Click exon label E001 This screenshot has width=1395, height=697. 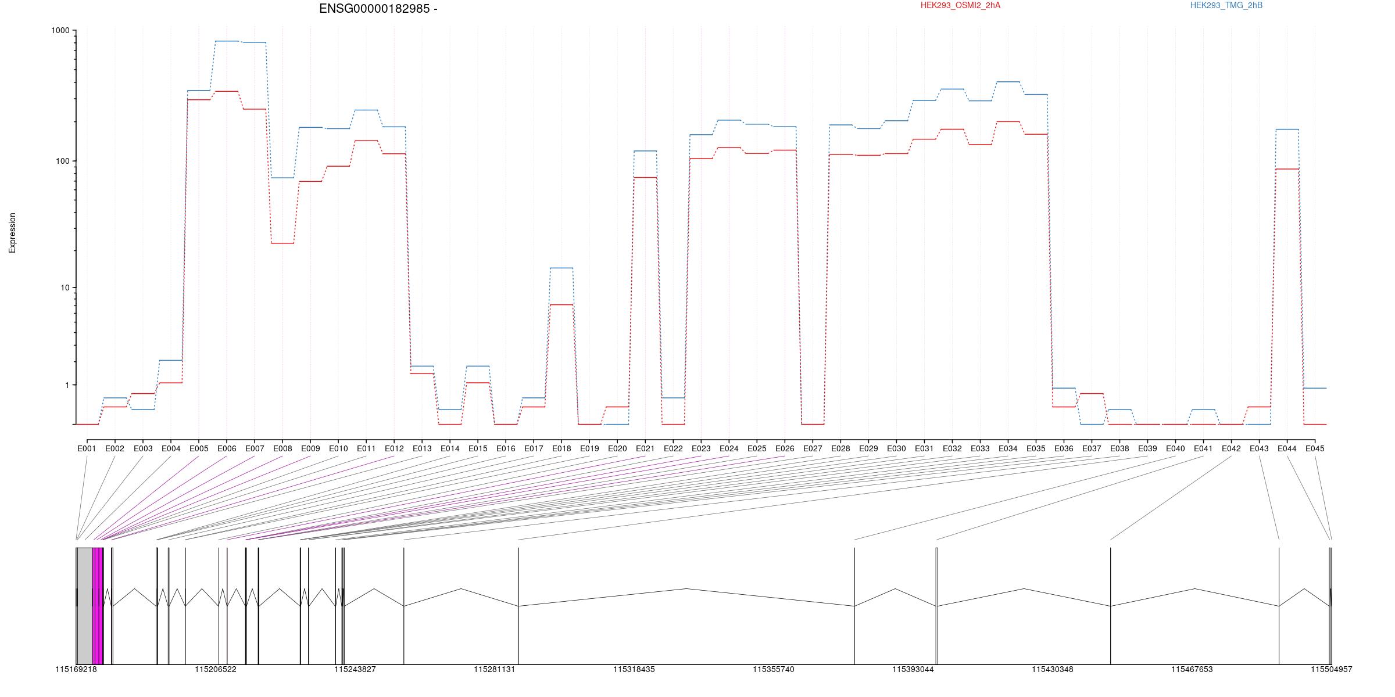(x=87, y=448)
